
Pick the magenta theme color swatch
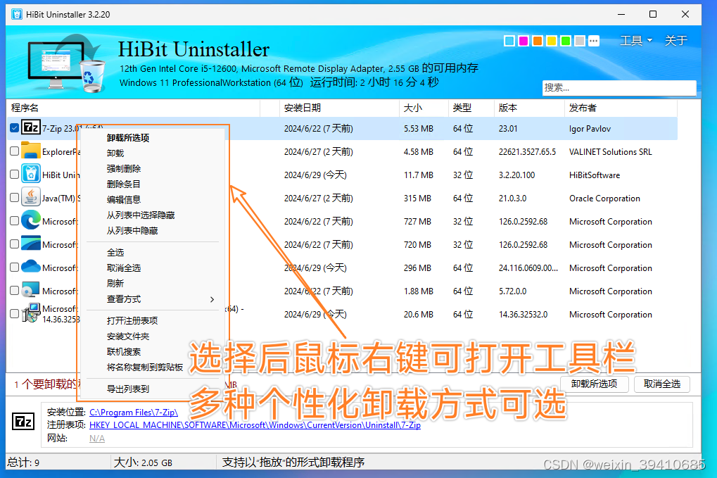tap(523, 41)
